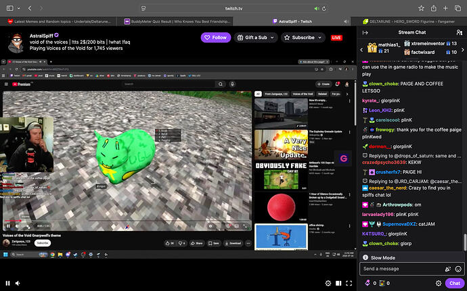
Task: Switch to the DELTARUNE HERO_SWORD Figurine tab
Action: coord(409,22)
